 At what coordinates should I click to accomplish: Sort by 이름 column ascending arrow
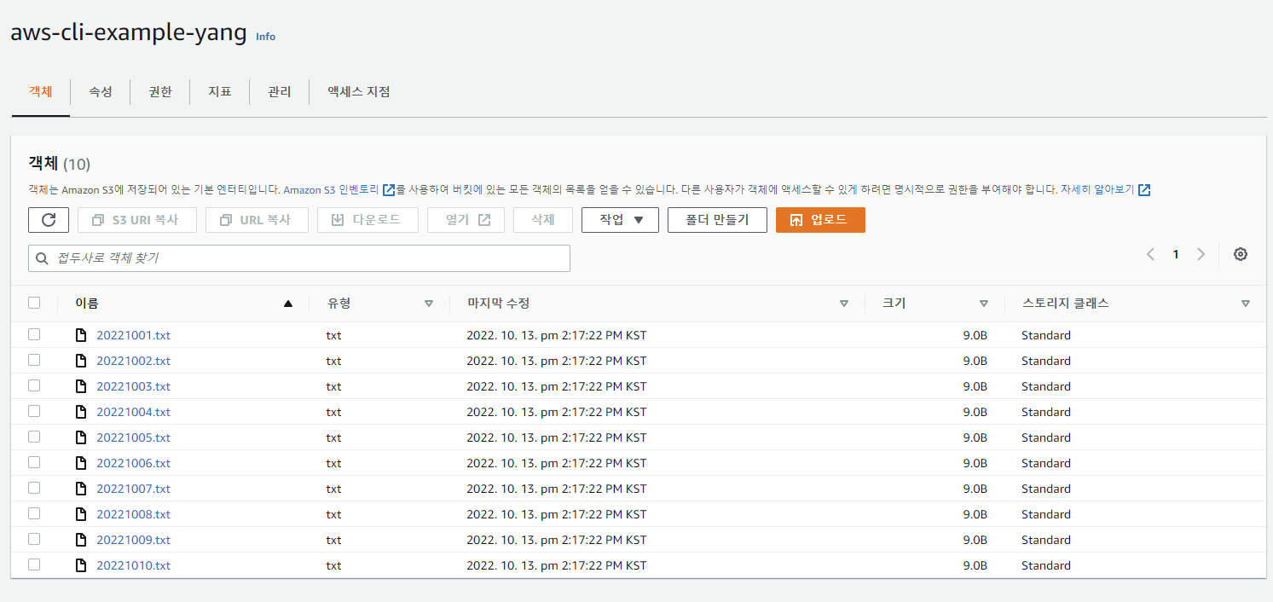click(x=288, y=304)
